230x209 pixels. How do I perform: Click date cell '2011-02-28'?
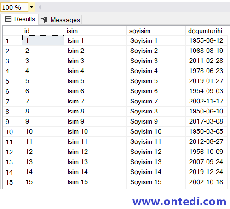(207, 61)
